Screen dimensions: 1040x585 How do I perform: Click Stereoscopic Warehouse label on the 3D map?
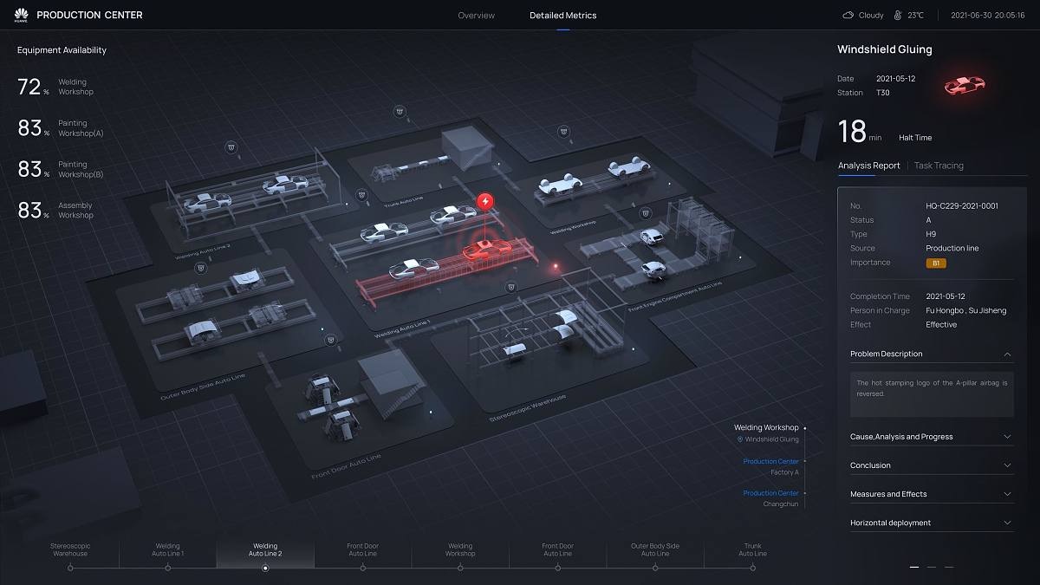pyautogui.click(x=530, y=409)
